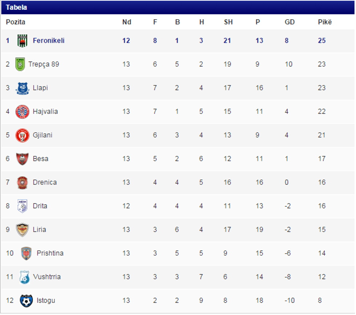Click the Trepça 89 green crest
This screenshot has height=315, width=356.
20,64
